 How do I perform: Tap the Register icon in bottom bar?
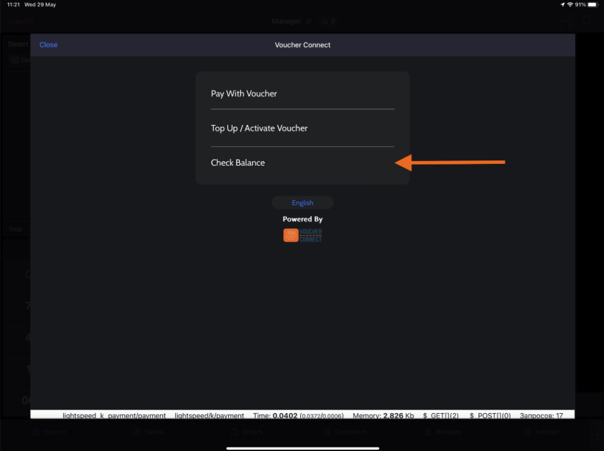click(37, 432)
